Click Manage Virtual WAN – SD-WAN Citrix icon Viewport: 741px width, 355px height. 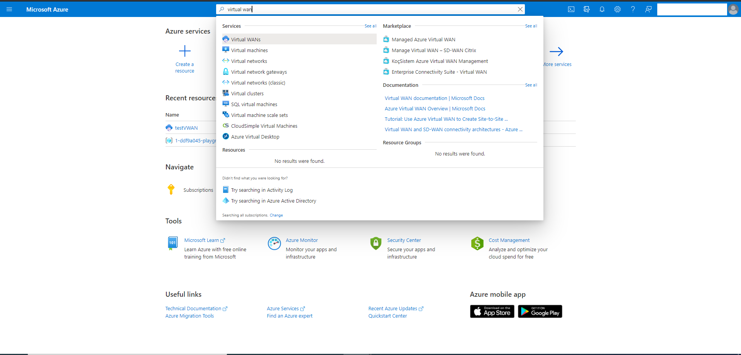(386, 50)
